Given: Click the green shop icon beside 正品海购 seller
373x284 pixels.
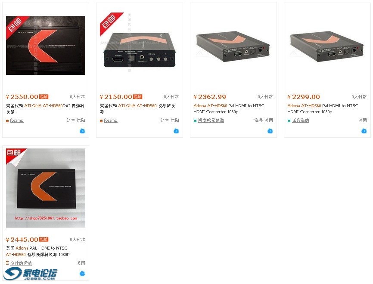Looking at the screenshot, I should [x=289, y=120].
